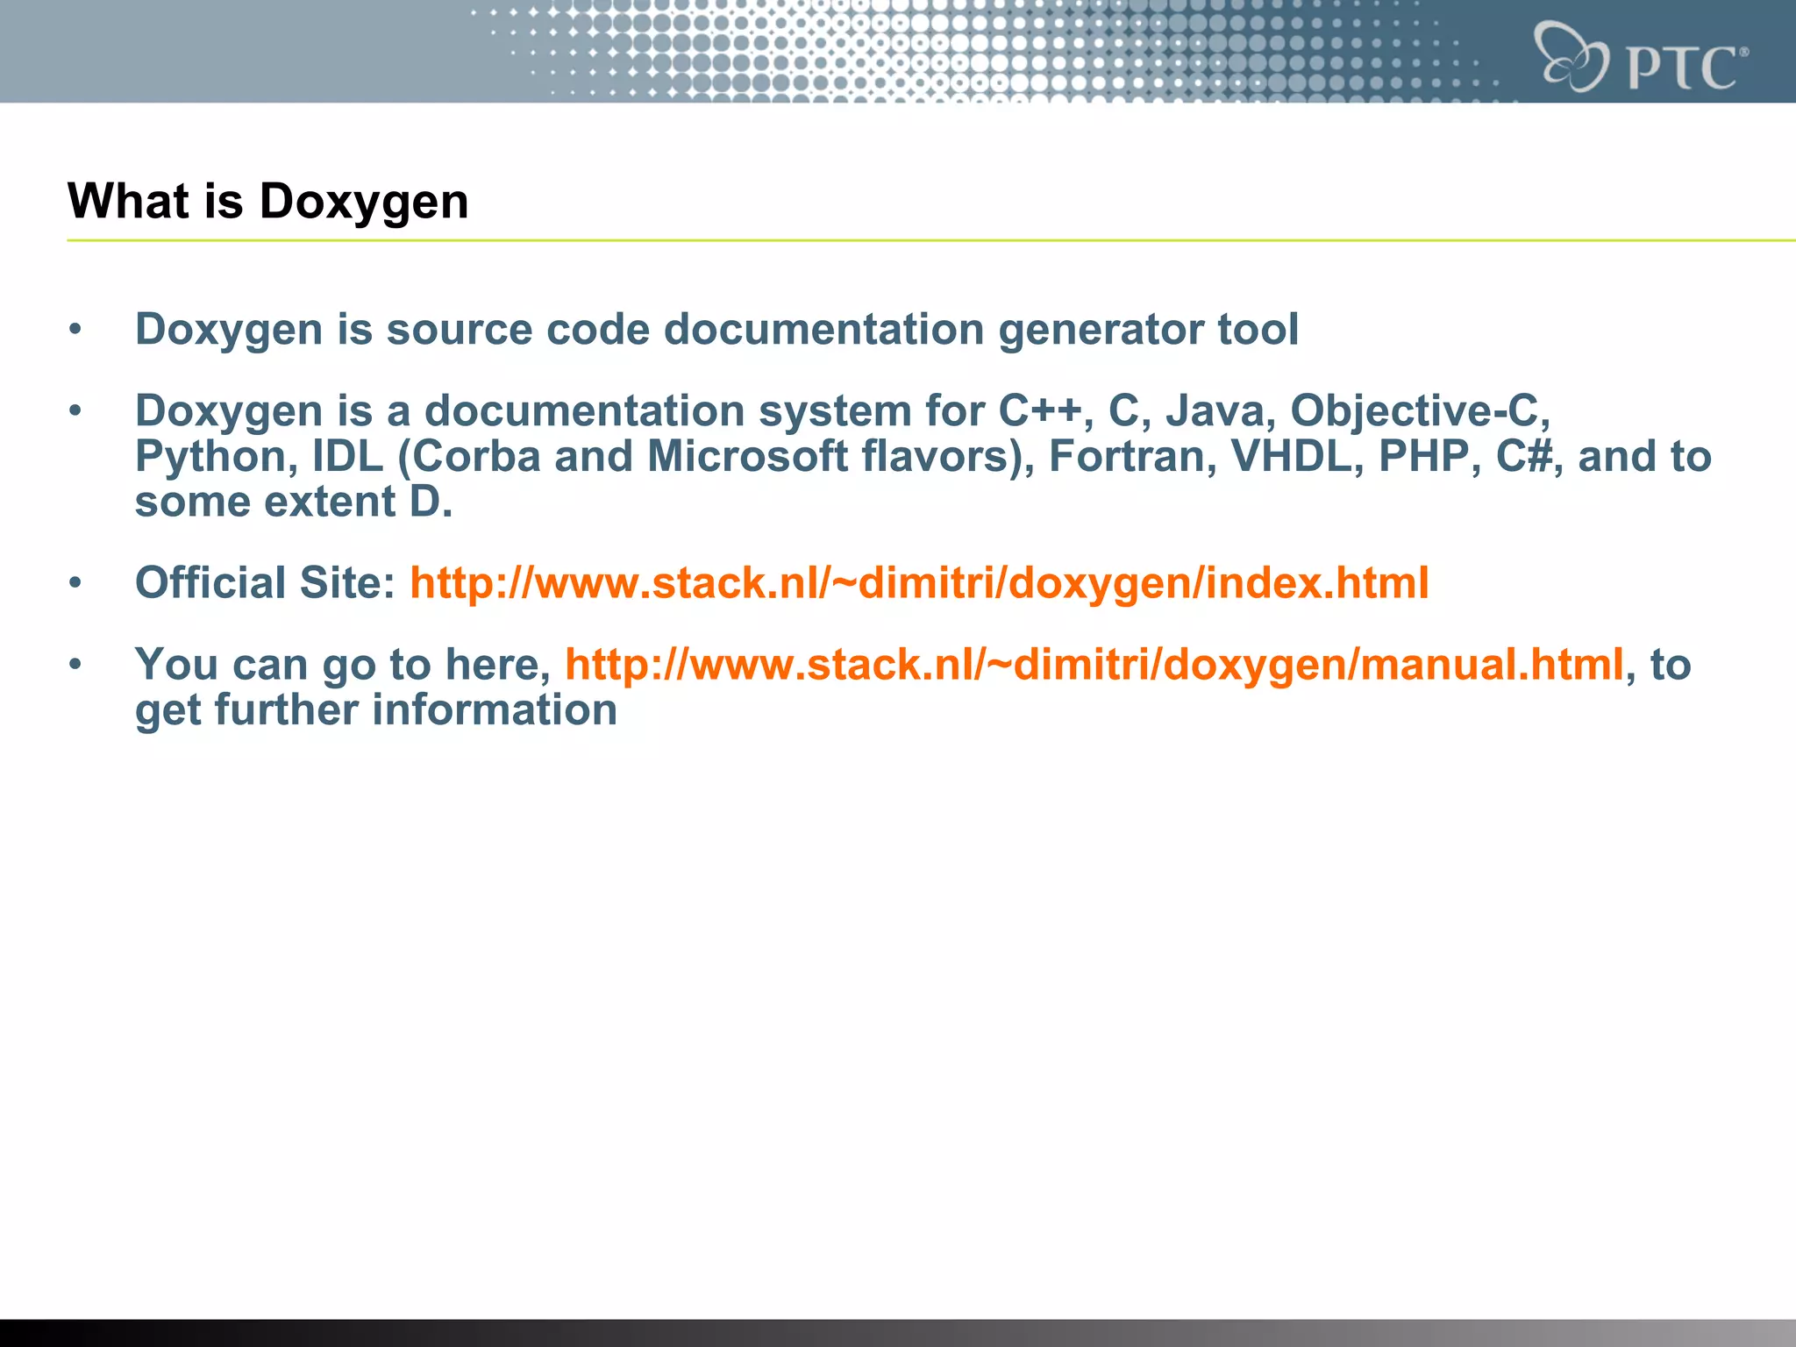This screenshot has width=1796, height=1347.
Task: Click the phrase 'some extent D.'
Action: 293,502
